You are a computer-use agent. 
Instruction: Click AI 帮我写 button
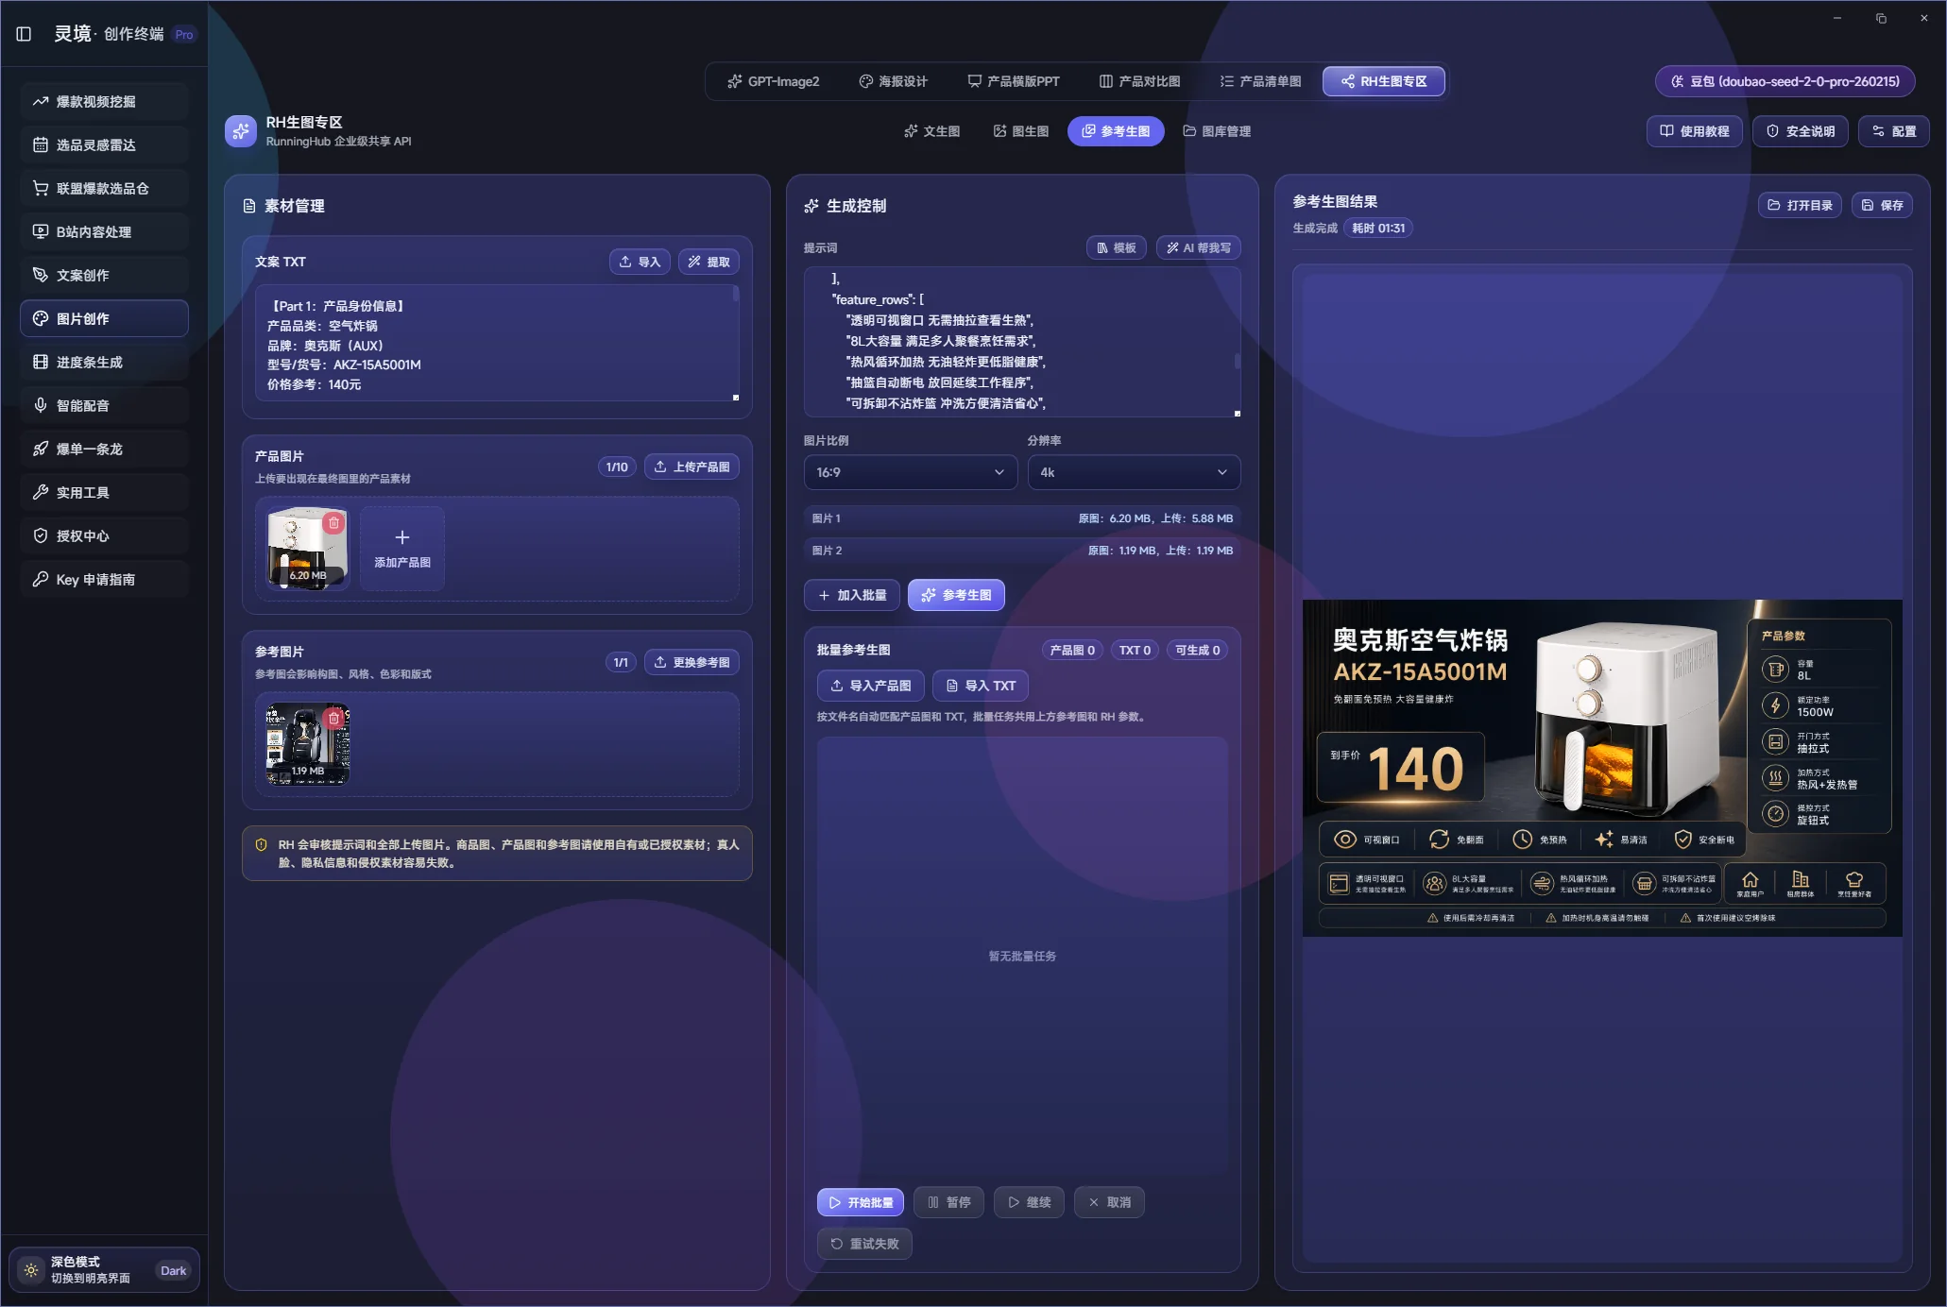(1199, 247)
